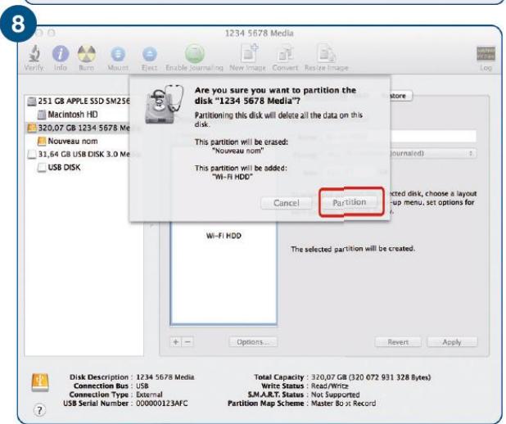Click 'The selected partition will be created.' text
The height and width of the screenshot is (424, 506).
353,249
